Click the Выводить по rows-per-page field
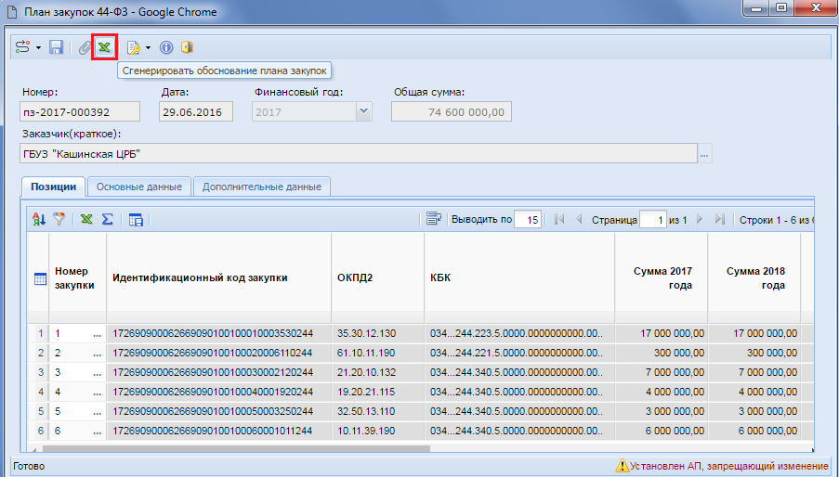Screen dimensions: 839x477 click(528, 220)
